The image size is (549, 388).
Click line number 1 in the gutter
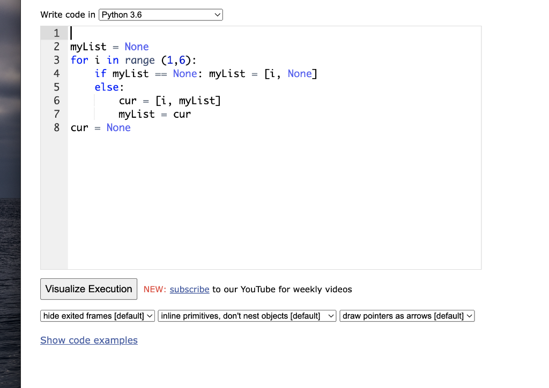[55, 33]
